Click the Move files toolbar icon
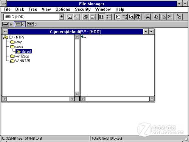This screenshot has width=189, height=142. [163, 17]
